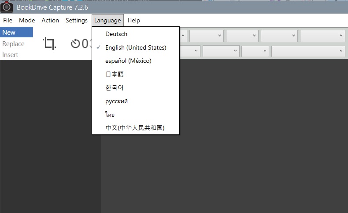Choose 中文(中华人民共和国) language
The width and height of the screenshot is (348, 213).
tap(136, 128)
